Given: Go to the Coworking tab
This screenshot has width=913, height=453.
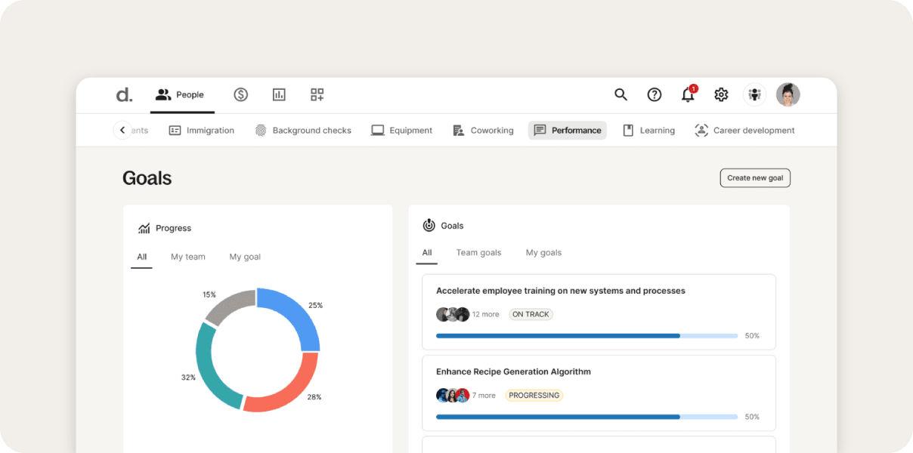Looking at the screenshot, I should click(x=483, y=131).
